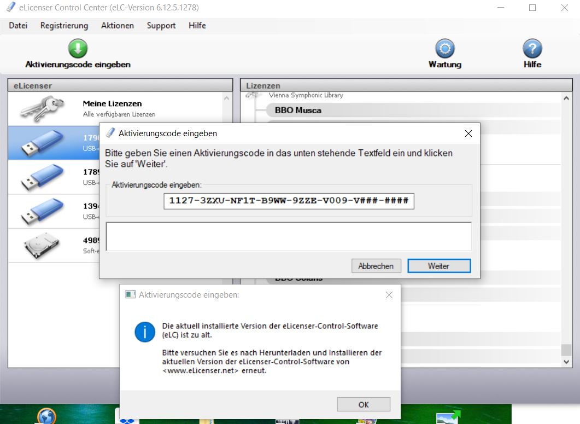580x424 pixels.
Task: Select the BBO Musca license entry
Action: [x=413, y=110]
